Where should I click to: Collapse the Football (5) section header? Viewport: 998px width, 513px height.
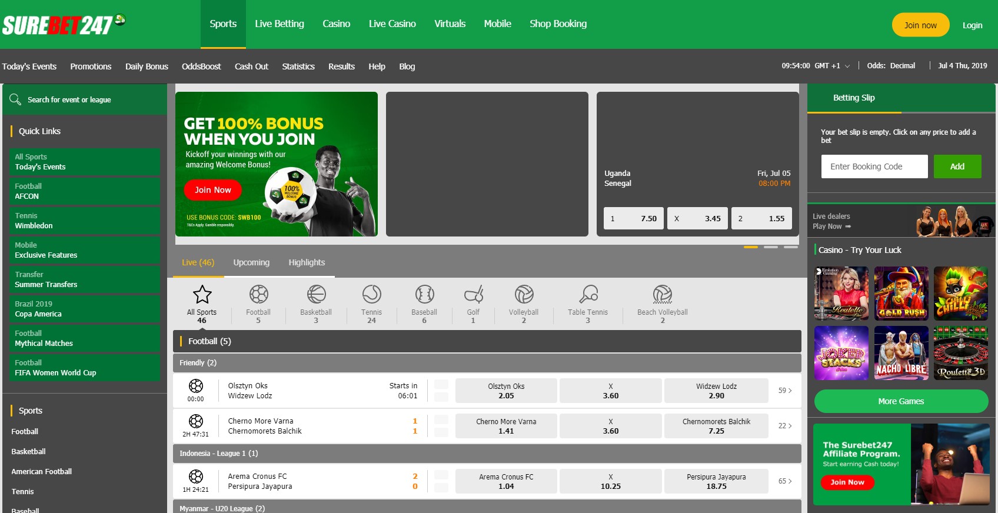coord(487,341)
